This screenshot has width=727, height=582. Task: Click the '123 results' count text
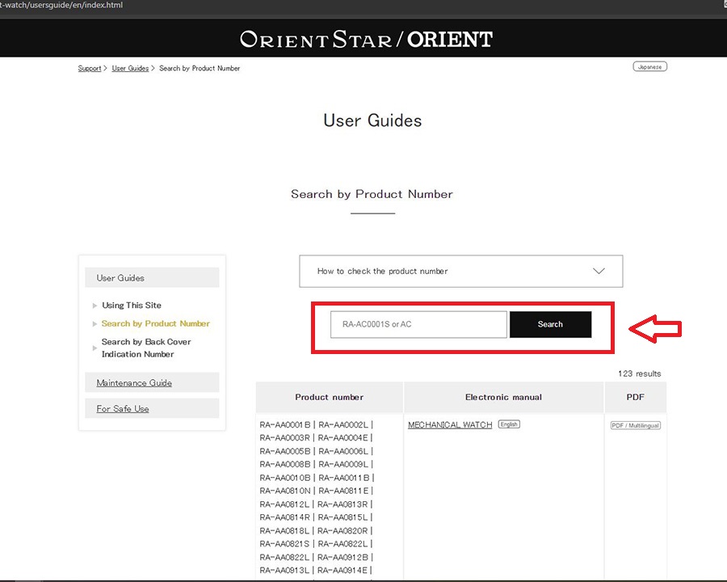pos(640,373)
